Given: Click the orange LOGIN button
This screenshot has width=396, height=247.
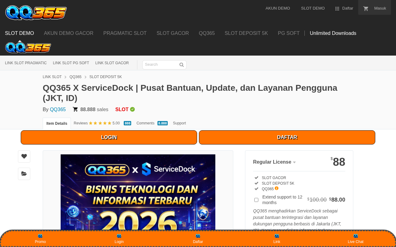Looking at the screenshot, I should 109,137.
